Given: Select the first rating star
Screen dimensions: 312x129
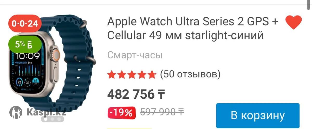Looking at the screenshot, I should click(112, 75).
